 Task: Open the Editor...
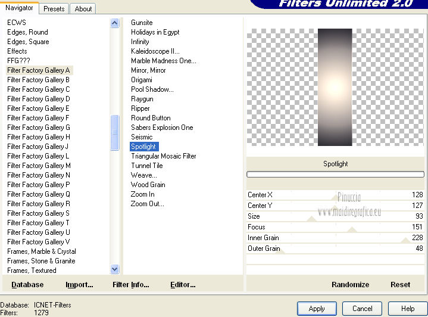[x=183, y=284]
